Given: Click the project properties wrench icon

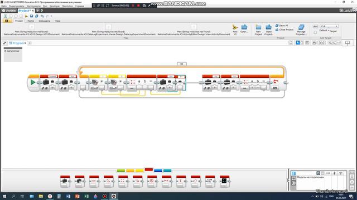Looking at the screenshot, I should [x=4, y=43].
